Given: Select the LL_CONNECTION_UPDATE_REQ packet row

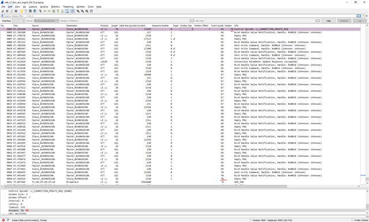Looking at the screenshot, I should (x=180, y=29).
